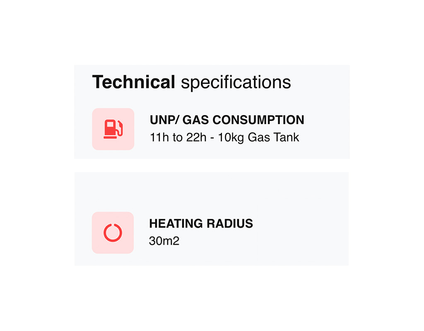Select the '10kg Gas Tank' portion of text
Image resolution: width=424 pixels, height=331 pixels.
258,137
